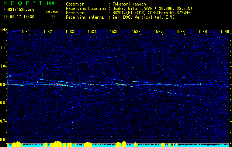232x147 pixels.
Task: Click the 0.8 kHz axis label
Action: [x=3, y=103]
